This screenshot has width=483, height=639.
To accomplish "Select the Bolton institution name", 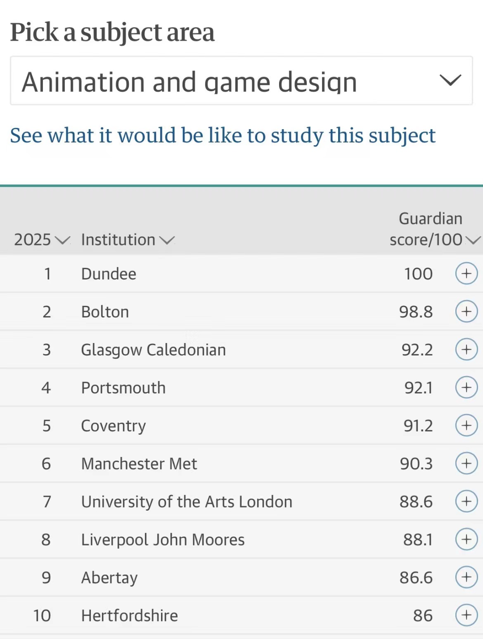I will click(x=105, y=312).
